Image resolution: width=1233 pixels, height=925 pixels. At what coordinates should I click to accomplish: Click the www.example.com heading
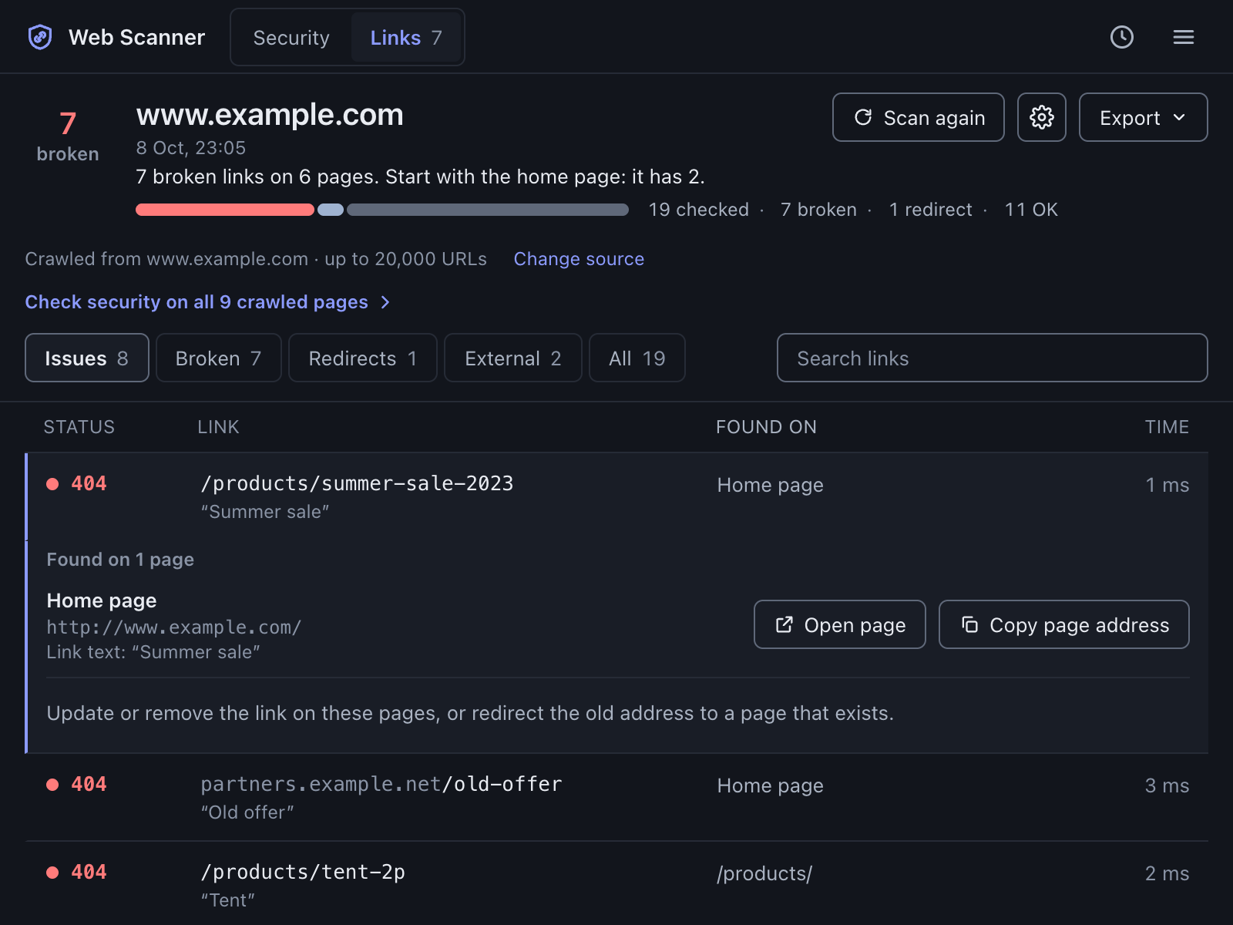[270, 115]
